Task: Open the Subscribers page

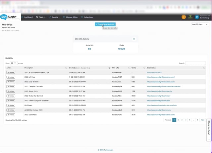Action: pos(87,17)
